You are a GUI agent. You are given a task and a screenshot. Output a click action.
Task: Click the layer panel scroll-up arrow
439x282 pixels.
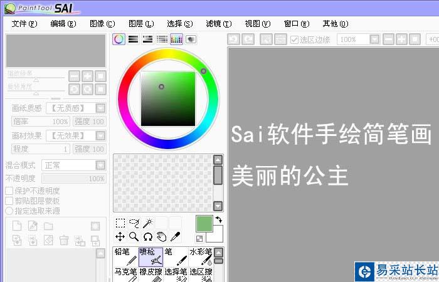pyautogui.click(x=100, y=253)
